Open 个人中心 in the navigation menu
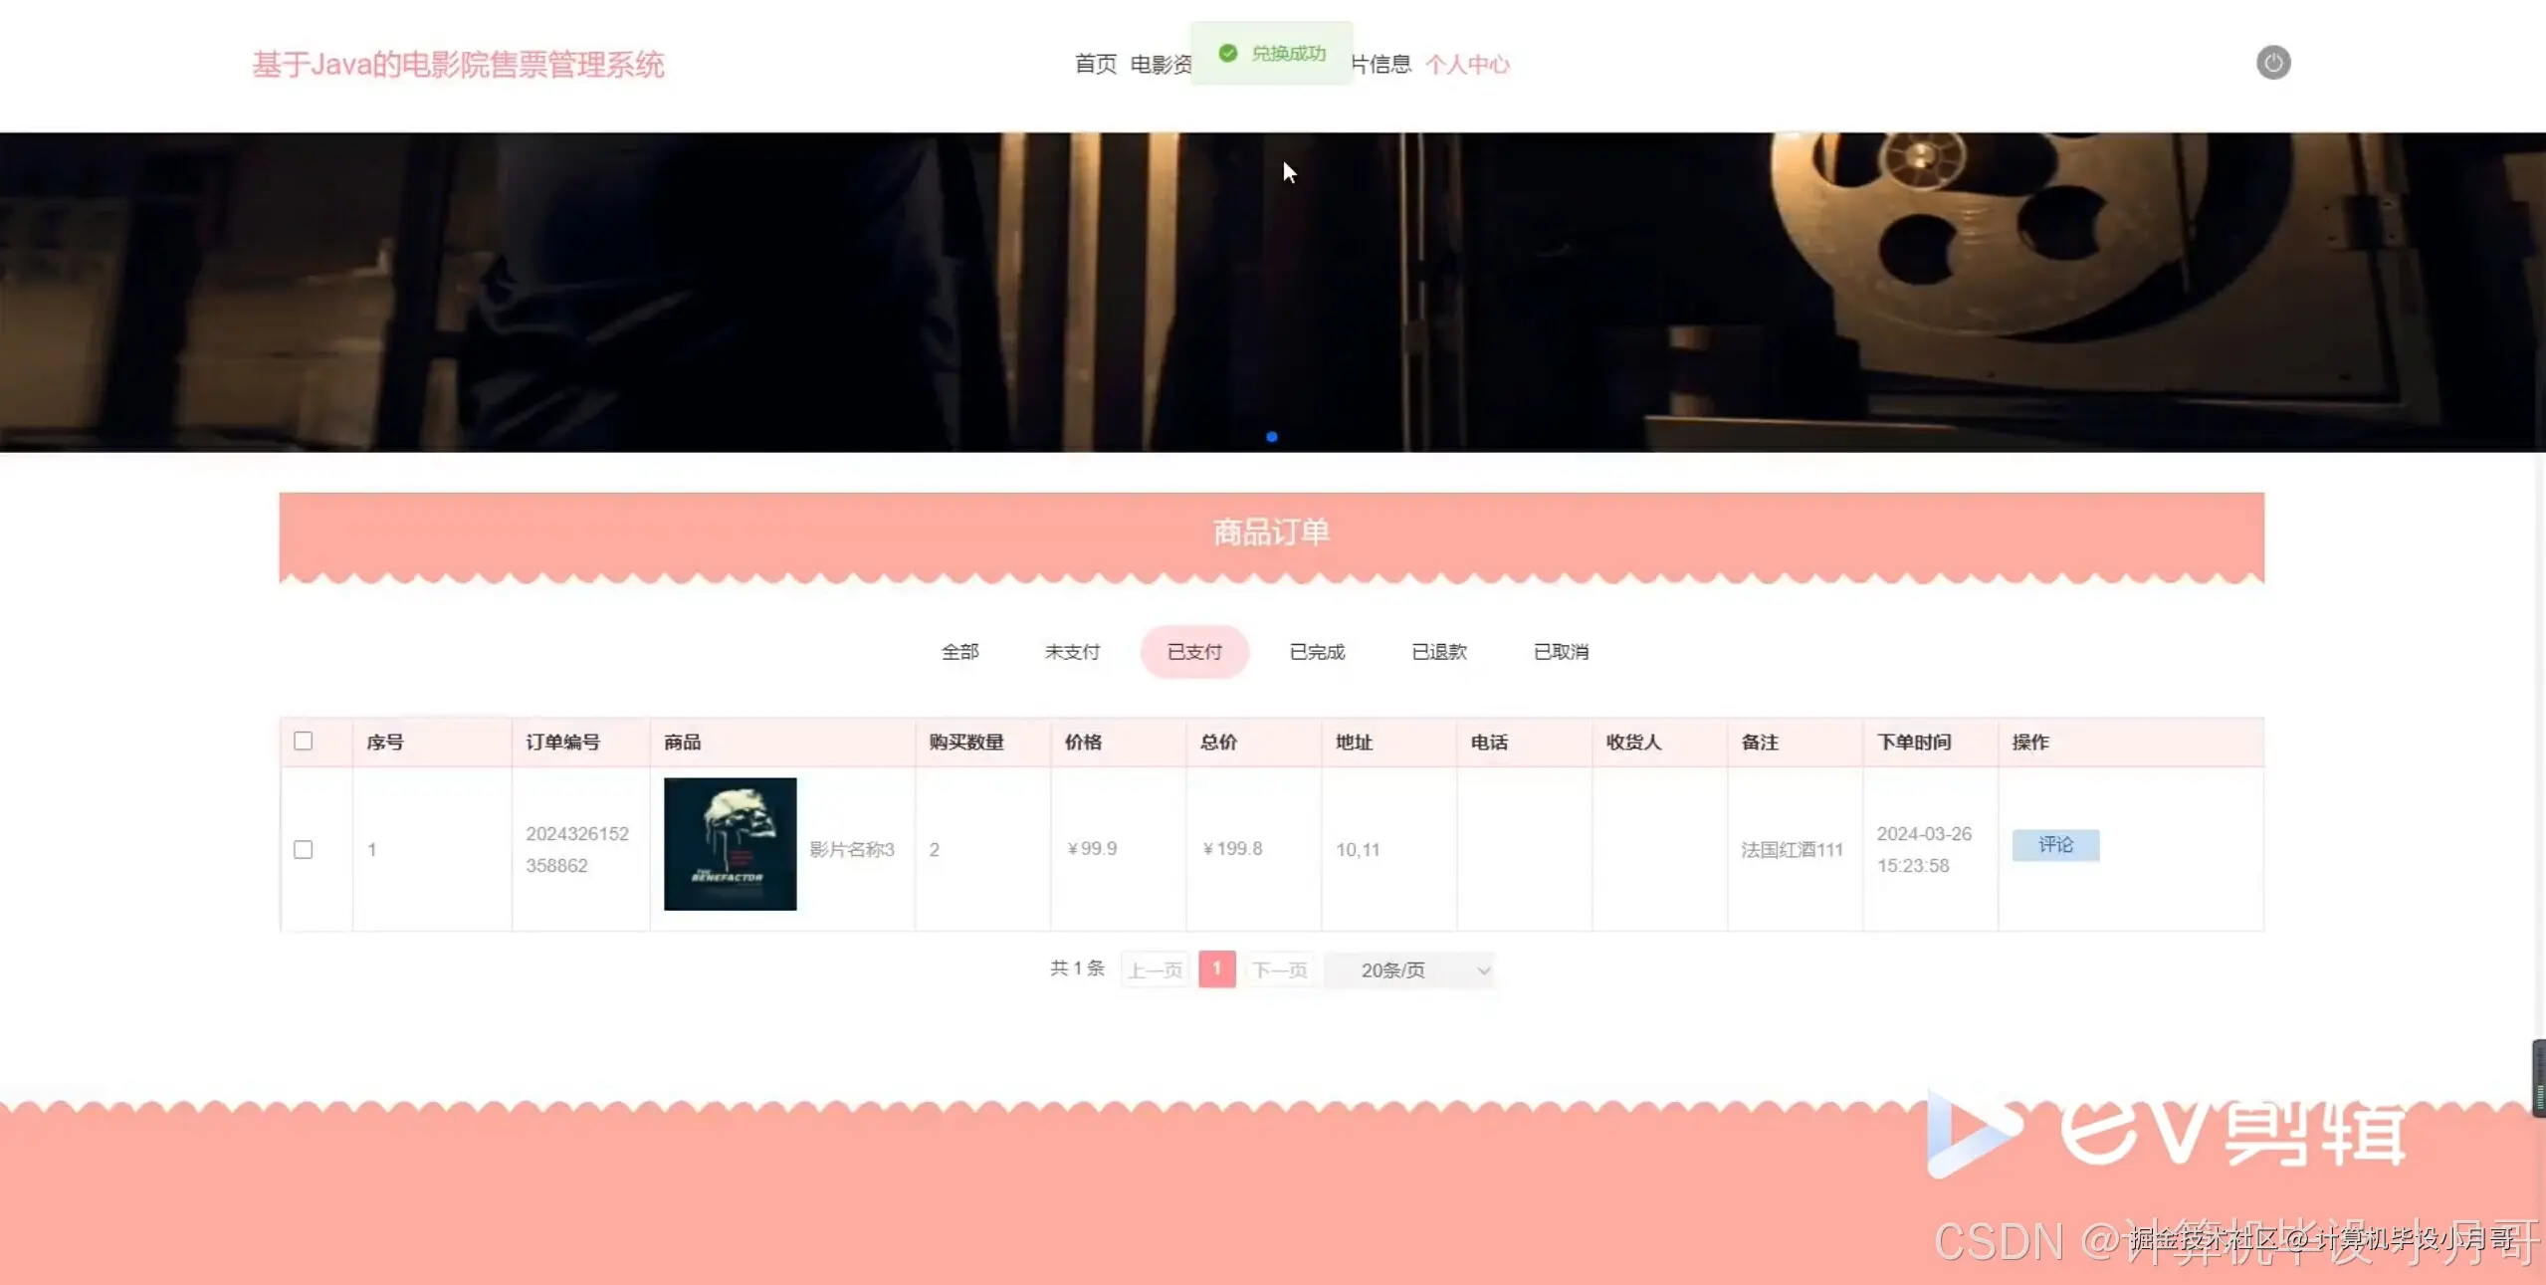Screen dimensions: 2546x1285 (1467, 65)
